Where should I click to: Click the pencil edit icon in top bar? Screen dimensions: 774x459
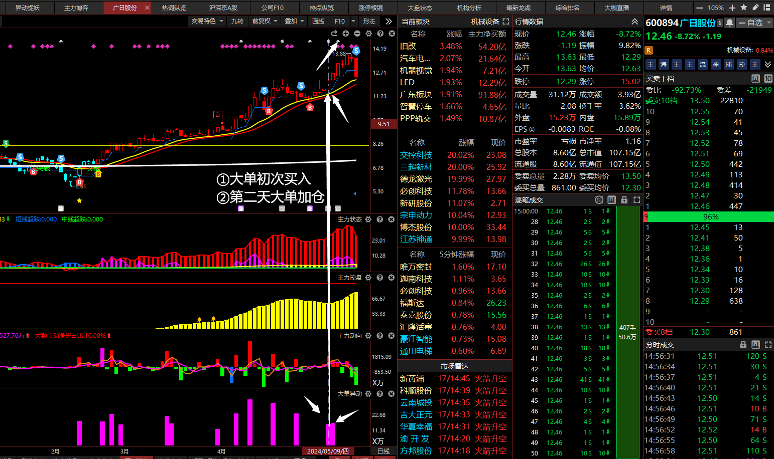(755, 8)
